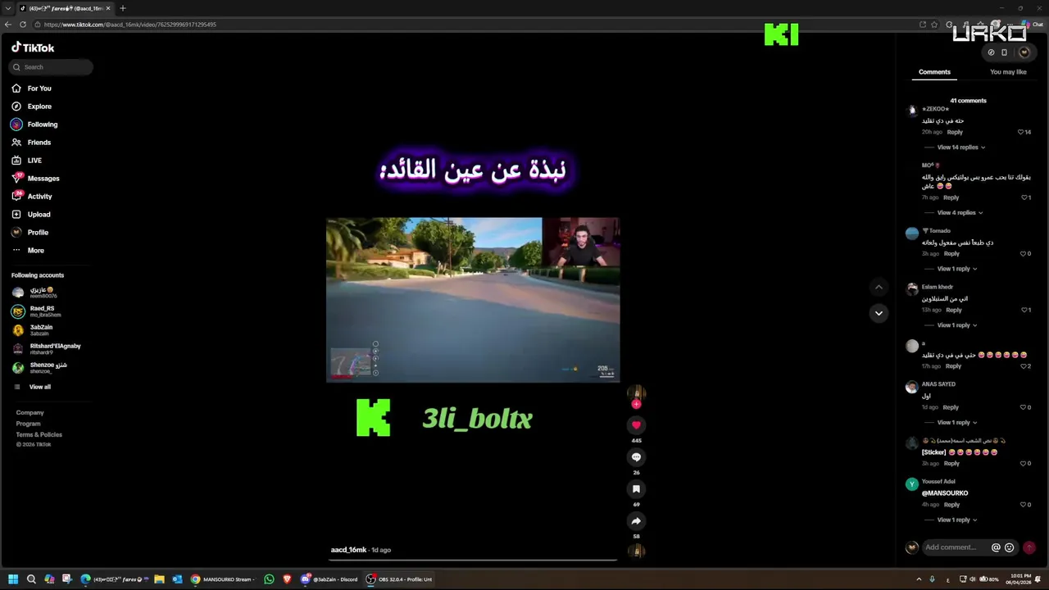
Task: Like ZEKOO's comment with 14 likes
Action: point(1021,132)
